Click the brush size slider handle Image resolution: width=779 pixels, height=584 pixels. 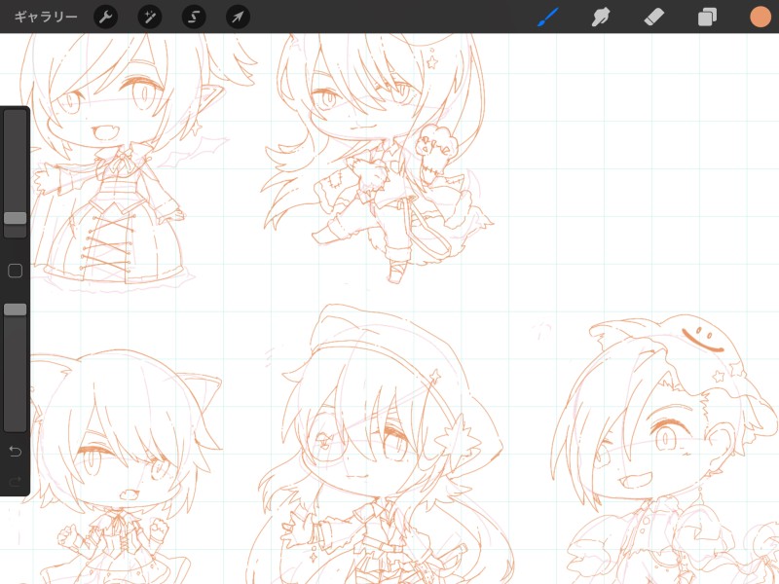(x=15, y=218)
